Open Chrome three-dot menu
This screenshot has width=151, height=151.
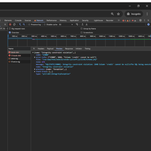pyautogui.click(x=147, y=14)
